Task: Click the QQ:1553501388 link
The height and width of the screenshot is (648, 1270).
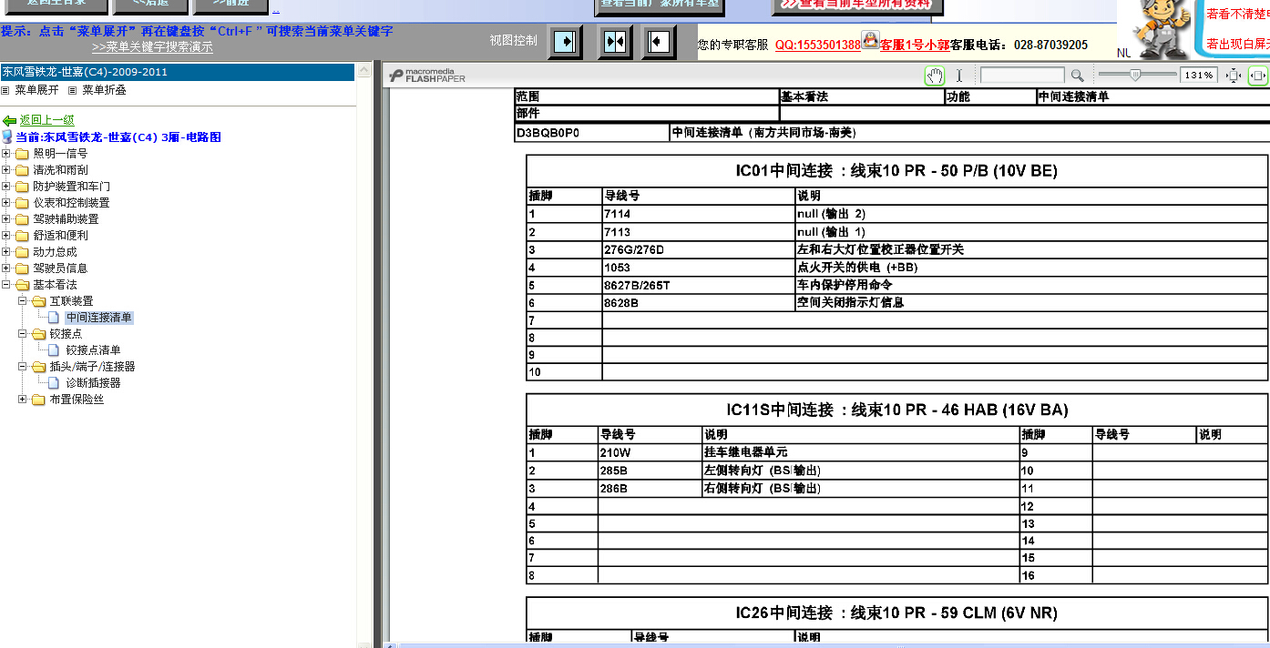Action: click(818, 45)
